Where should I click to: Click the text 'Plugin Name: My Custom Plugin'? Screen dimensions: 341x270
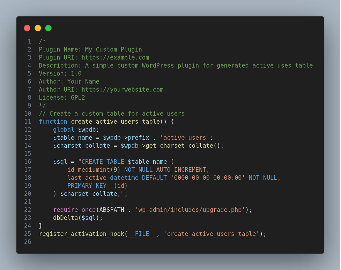tap(90, 49)
